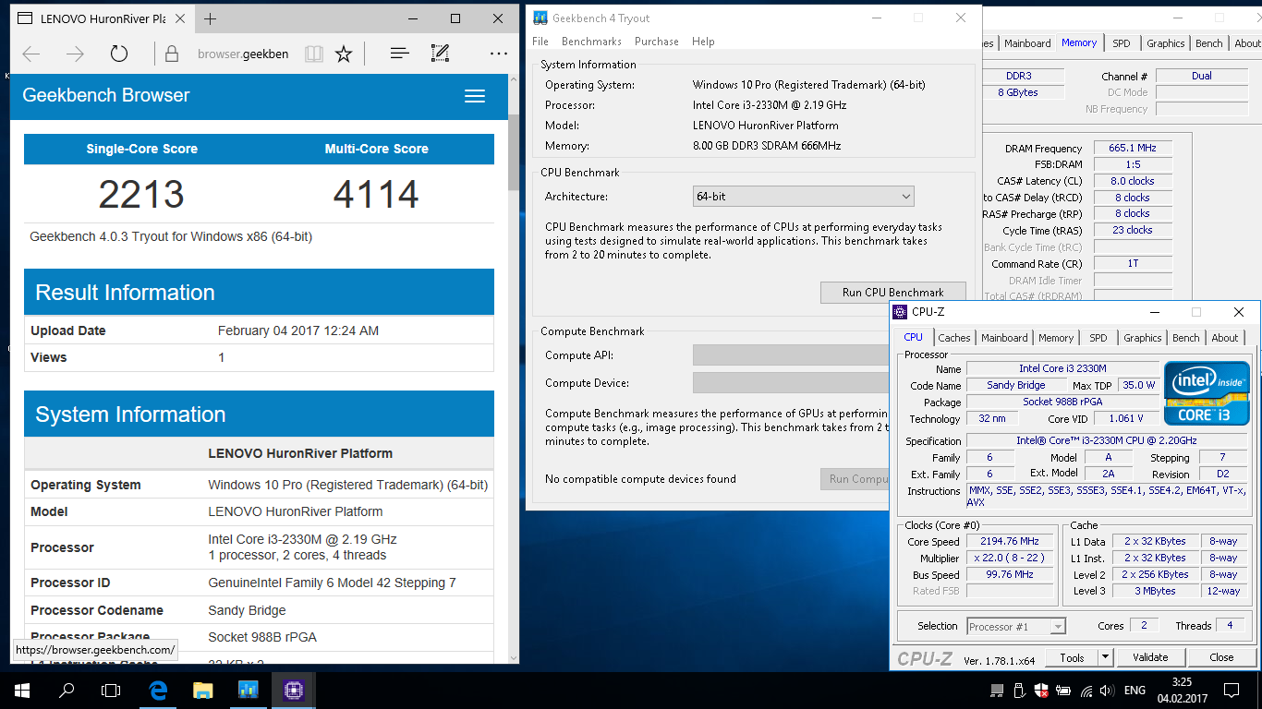The height and width of the screenshot is (709, 1262).
Task: Expand the Architecture 64-bit dropdown
Action: tap(804, 197)
